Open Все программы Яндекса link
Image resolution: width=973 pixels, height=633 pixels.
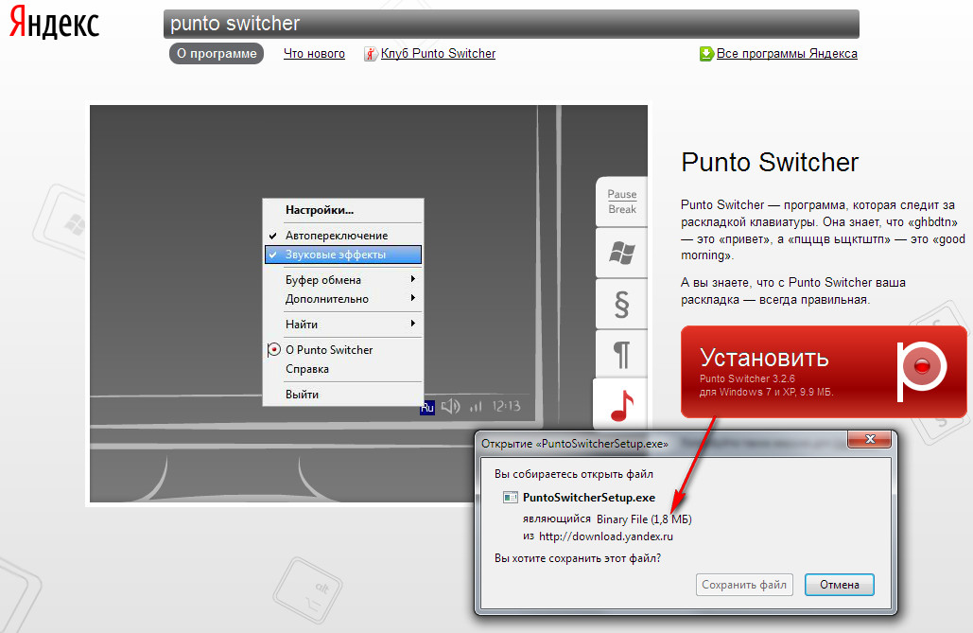787,54
